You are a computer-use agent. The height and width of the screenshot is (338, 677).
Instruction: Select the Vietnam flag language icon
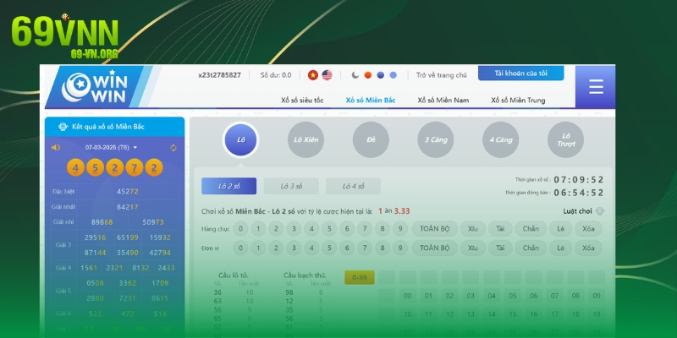(312, 75)
